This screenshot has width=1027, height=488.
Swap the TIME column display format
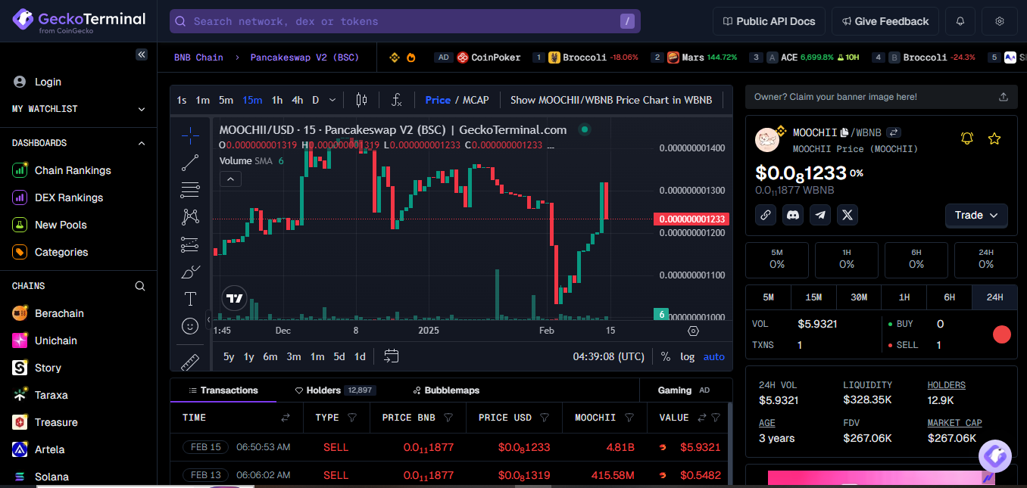pos(286,418)
